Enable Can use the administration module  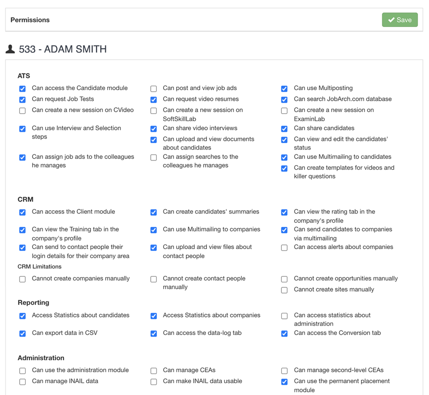click(22, 371)
